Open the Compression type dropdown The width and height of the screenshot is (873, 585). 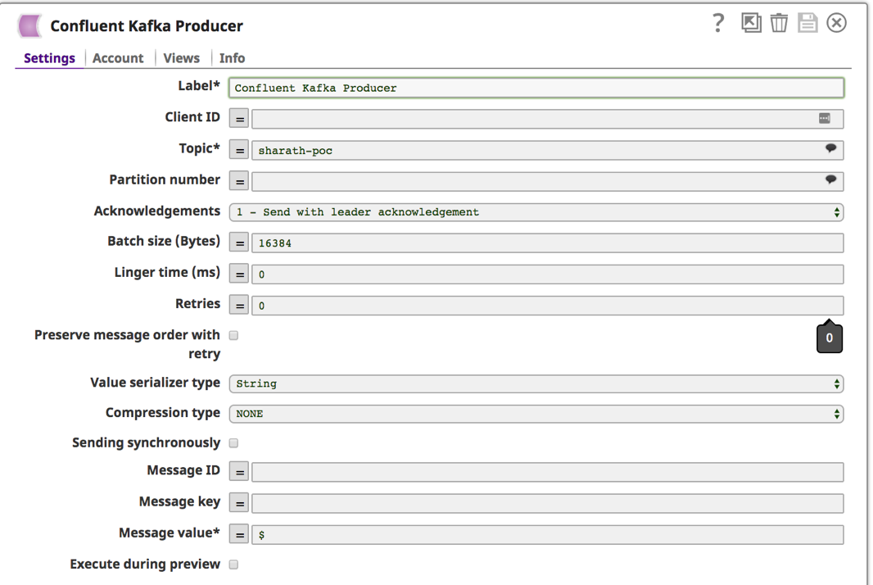[x=536, y=414]
